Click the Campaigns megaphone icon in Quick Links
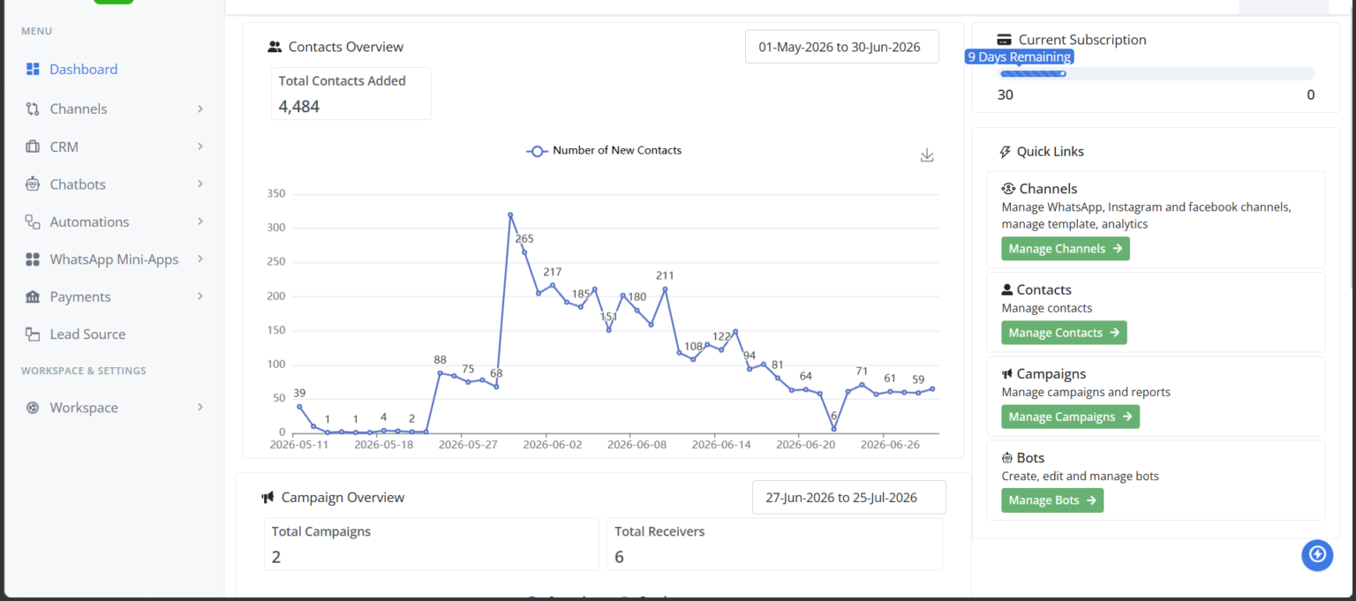1356x601 pixels. coord(1007,374)
